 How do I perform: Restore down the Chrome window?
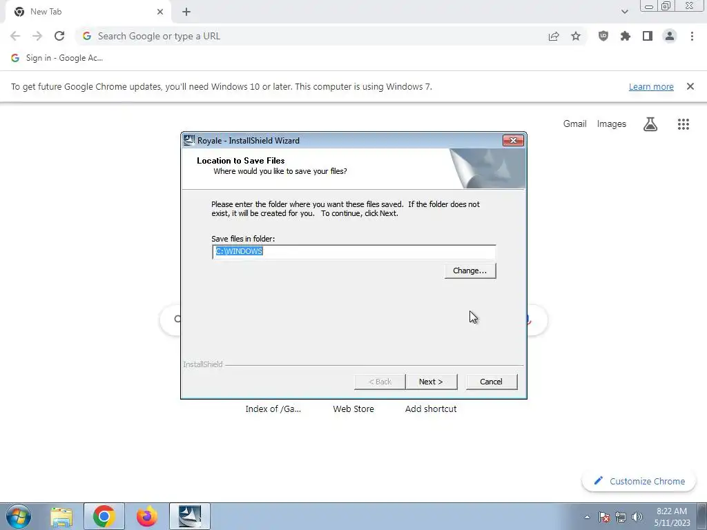pyautogui.click(x=666, y=6)
